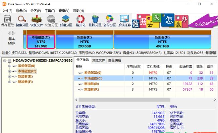
Task: Click the horizontal scrollbar thumb in partition table
Action: click(x=124, y=100)
